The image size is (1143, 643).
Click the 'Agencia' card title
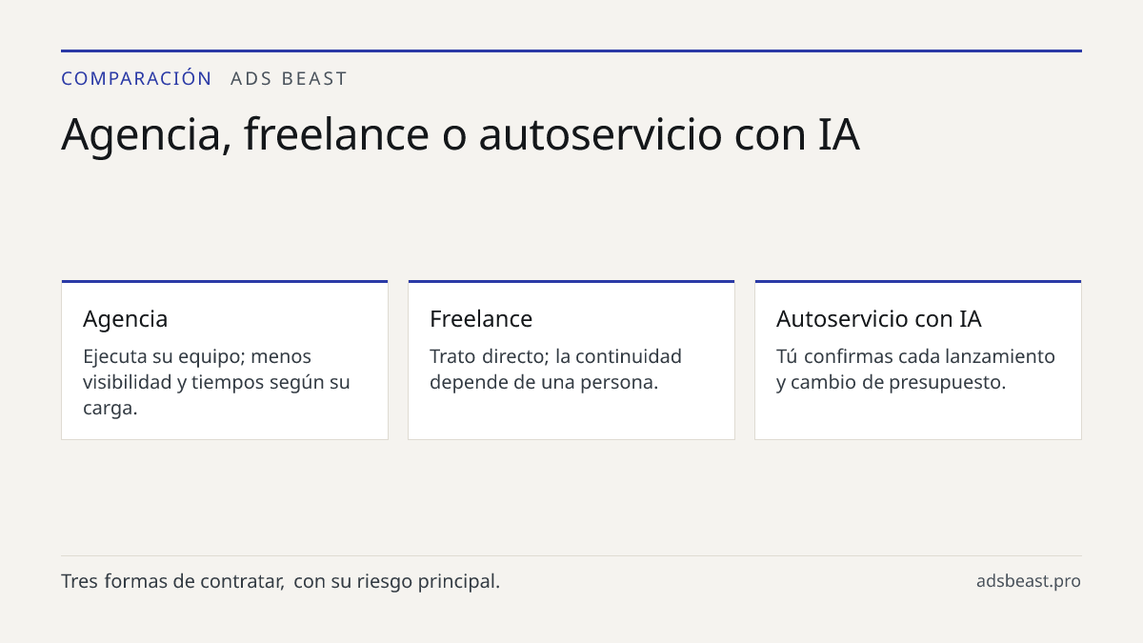(x=126, y=318)
